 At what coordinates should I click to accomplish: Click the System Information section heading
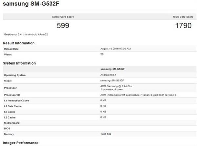[x=19, y=63]
